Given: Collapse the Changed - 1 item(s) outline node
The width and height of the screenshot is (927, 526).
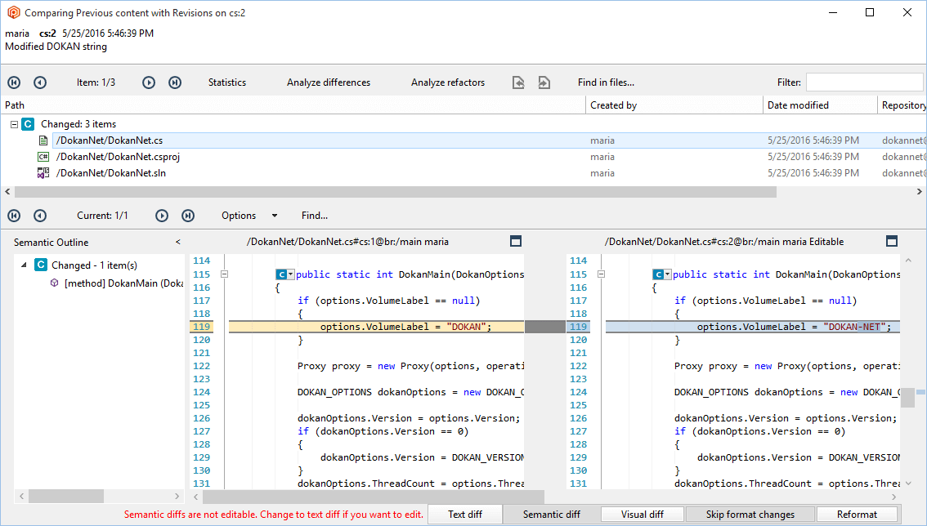Looking at the screenshot, I should click(x=24, y=265).
